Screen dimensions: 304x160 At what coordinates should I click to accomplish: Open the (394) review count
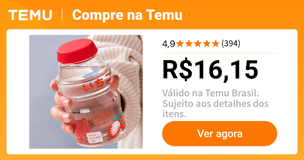click(x=231, y=44)
